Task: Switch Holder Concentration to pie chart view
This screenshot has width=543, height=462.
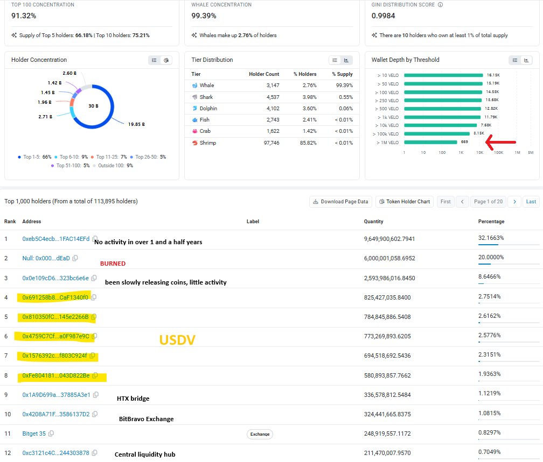Action: click(166, 60)
